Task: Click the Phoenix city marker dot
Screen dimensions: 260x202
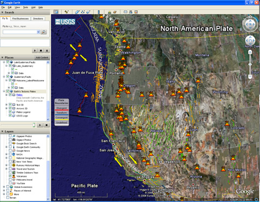Action: 193,184
